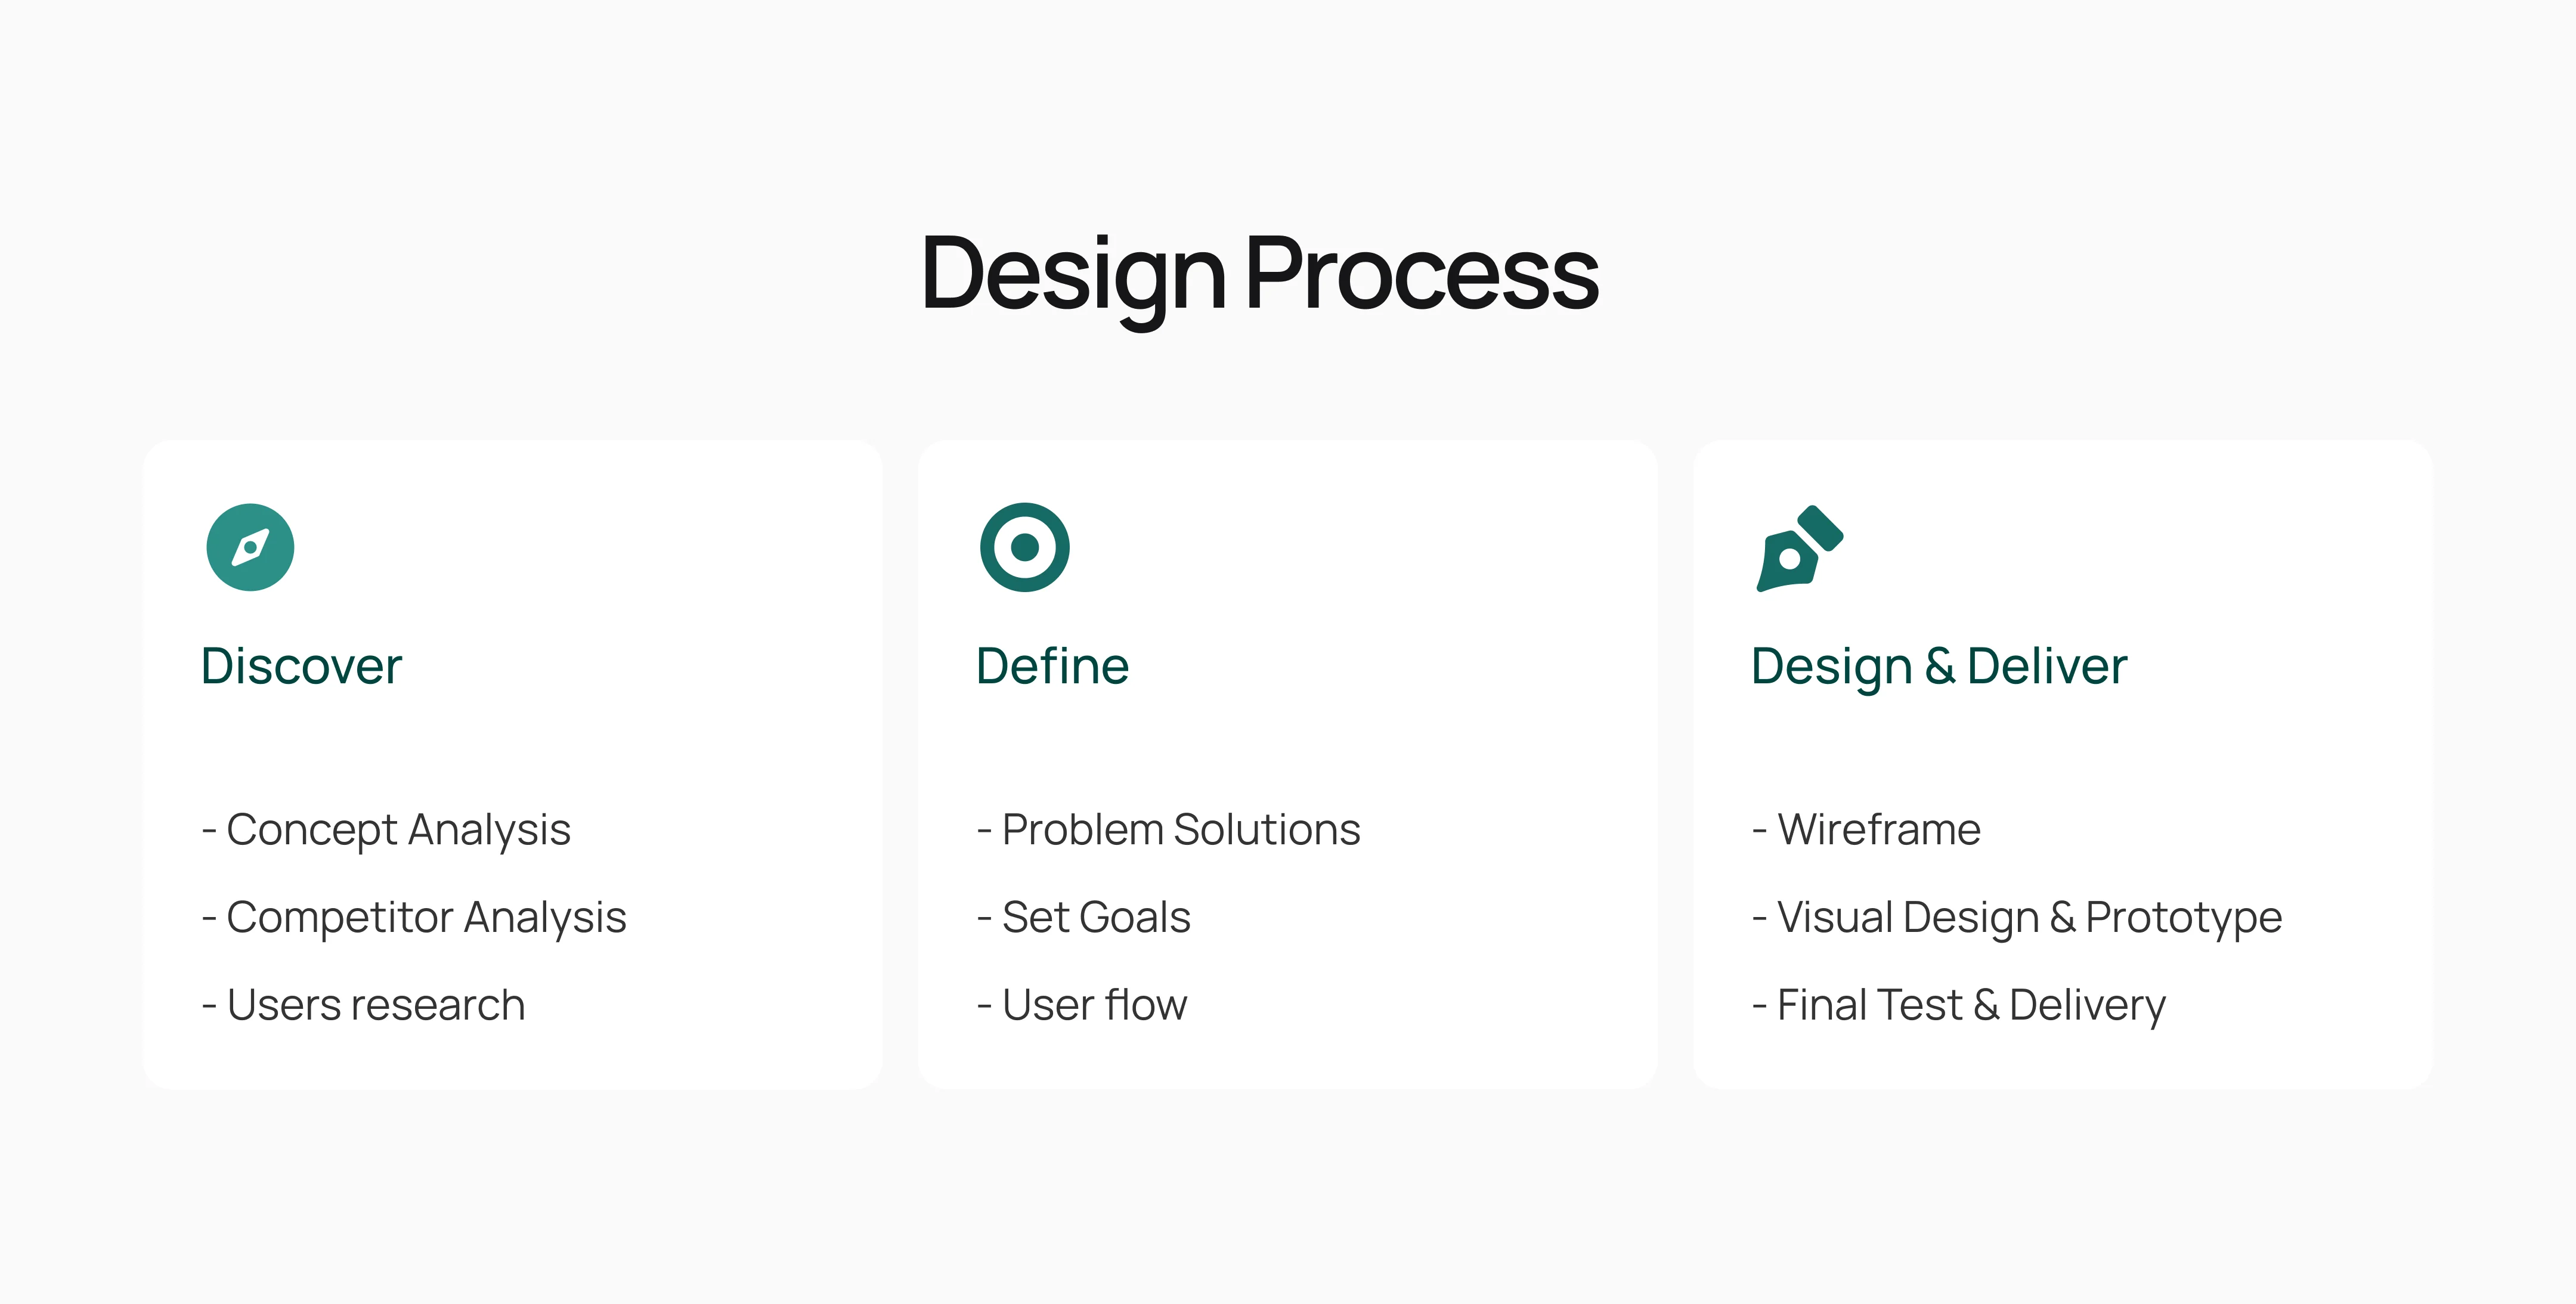Select the Users research item

pos(364,1005)
